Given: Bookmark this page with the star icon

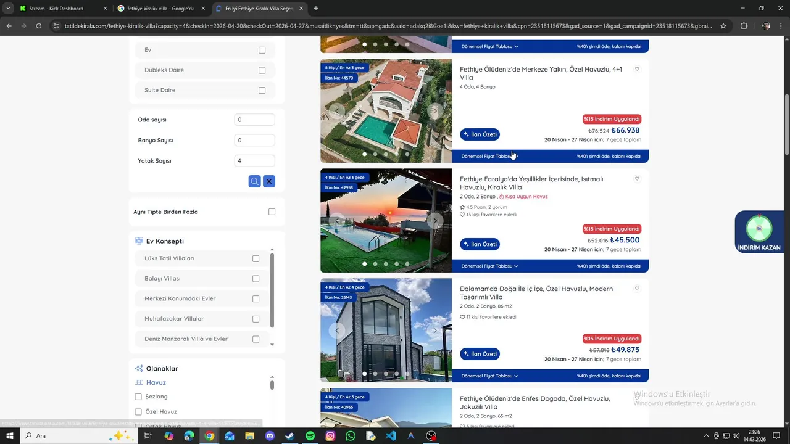Looking at the screenshot, I should coord(723,26).
